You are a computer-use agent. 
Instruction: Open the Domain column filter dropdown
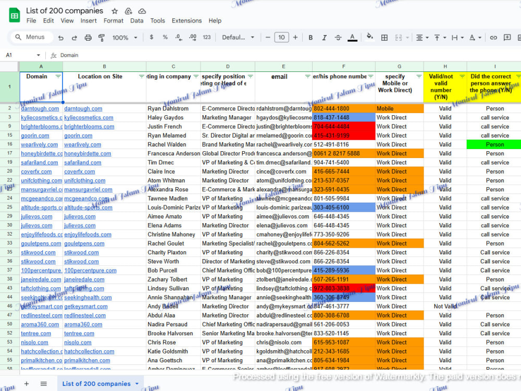pos(58,77)
